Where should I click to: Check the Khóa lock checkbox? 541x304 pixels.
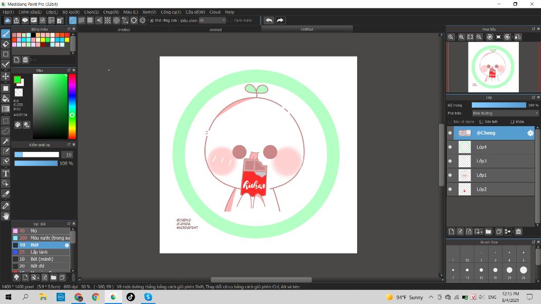[512, 122]
